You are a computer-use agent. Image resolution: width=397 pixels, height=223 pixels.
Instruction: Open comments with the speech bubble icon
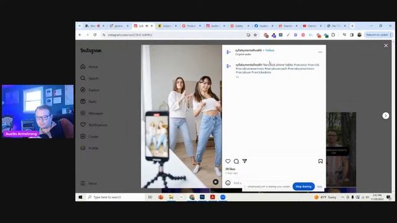[x=236, y=161]
